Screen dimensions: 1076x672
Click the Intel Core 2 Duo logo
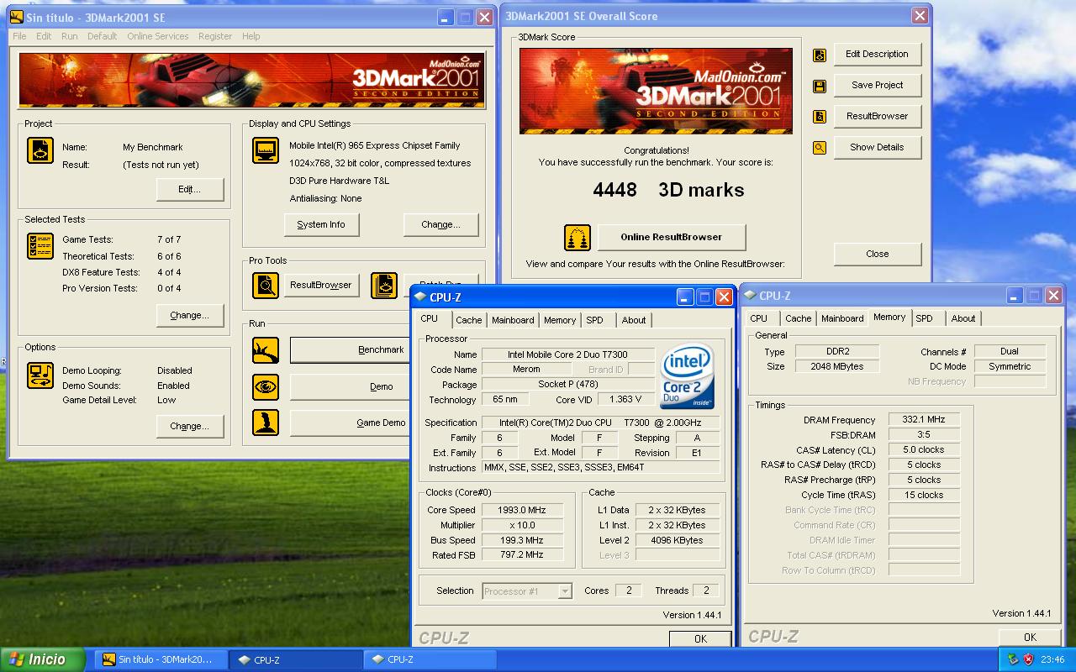pos(688,375)
